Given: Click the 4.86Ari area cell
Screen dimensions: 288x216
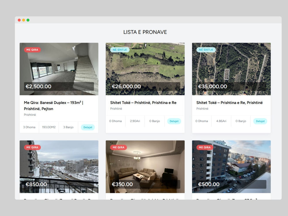Looking at the screenshot, I should point(221,121).
